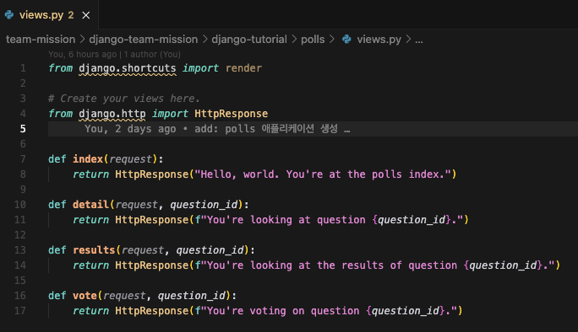Click line number 5 in the gutter
The width and height of the screenshot is (578, 332).
[23, 129]
